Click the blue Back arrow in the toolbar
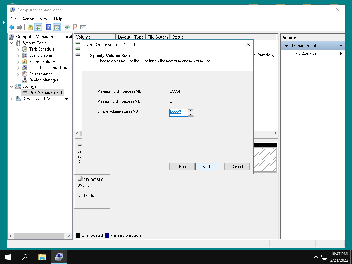Viewport: 352px width, 264px height. pos(12,27)
